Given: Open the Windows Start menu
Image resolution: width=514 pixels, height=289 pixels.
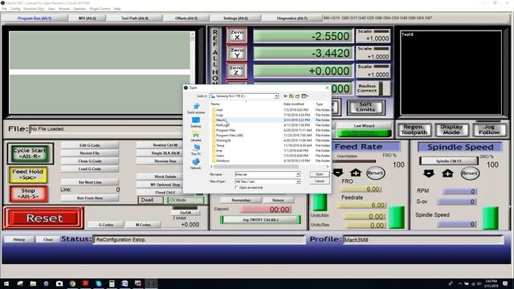Looking at the screenshot, I should click(6, 283).
